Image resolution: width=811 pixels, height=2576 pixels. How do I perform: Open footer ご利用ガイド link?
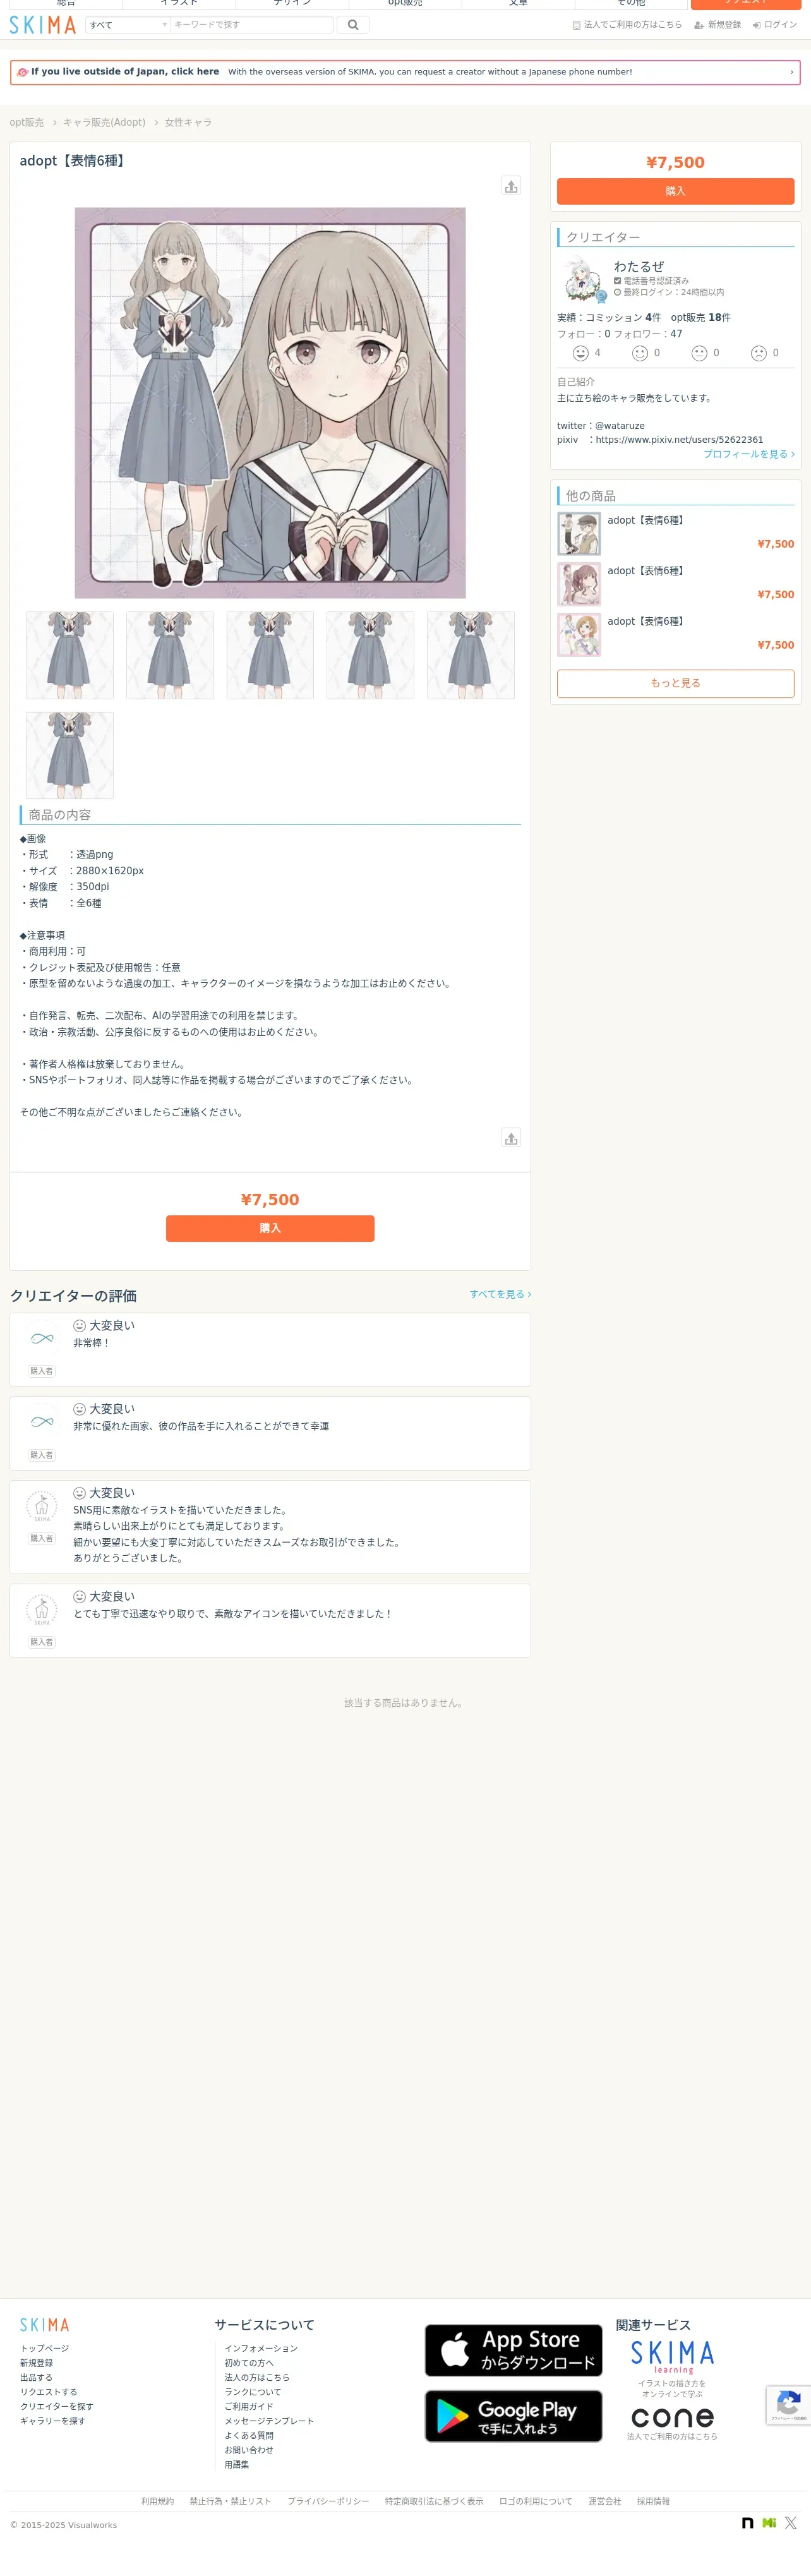(249, 2406)
